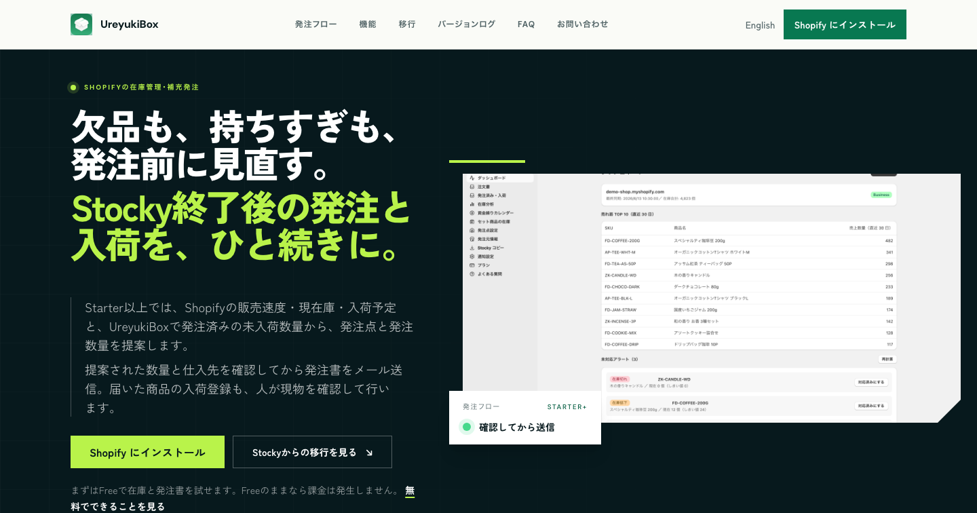Click the 発注元情報 sidebar icon
The height and width of the screenshot is (513, 977).
(x=472, y=240)
